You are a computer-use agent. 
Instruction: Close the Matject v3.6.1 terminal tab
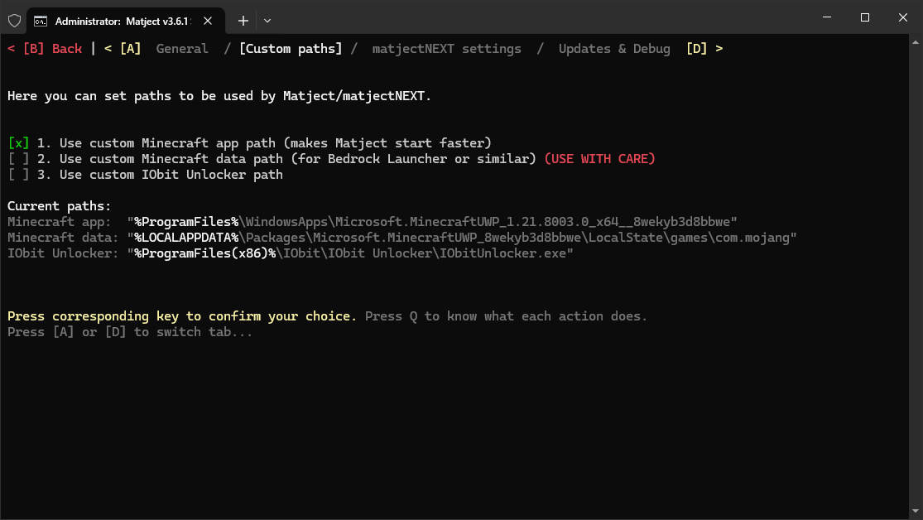(x=208, y=21)
